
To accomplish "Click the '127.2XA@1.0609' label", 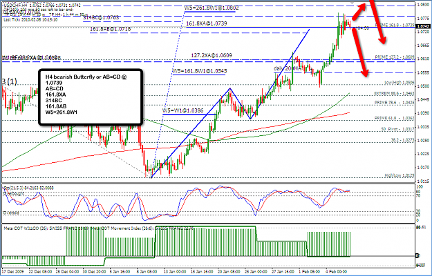I will click(212, 55).
